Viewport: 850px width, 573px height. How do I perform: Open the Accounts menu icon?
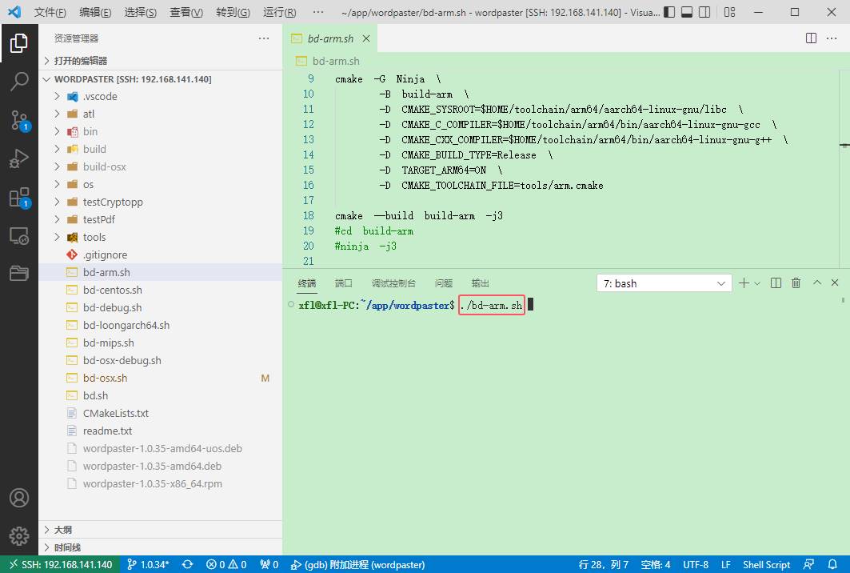19,497
